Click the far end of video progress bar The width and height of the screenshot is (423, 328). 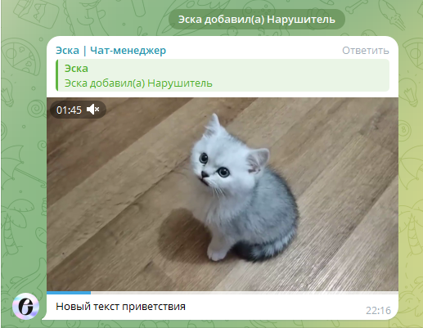click(x=396, y=293)
